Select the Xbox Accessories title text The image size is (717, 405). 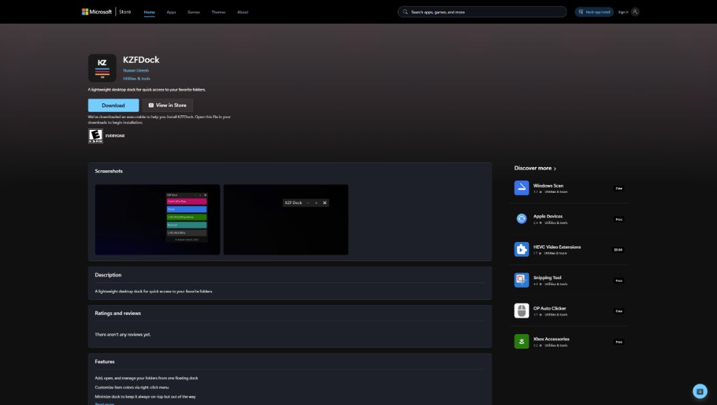(551, 339)
